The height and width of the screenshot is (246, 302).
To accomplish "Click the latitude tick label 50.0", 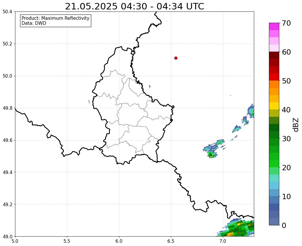I will click(x=7, y=76).
